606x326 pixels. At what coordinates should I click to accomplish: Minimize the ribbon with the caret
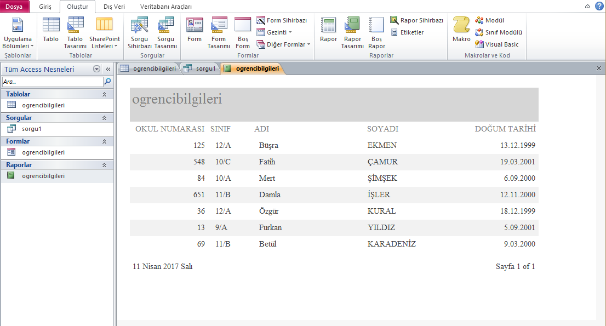click(x=587, y=6)
